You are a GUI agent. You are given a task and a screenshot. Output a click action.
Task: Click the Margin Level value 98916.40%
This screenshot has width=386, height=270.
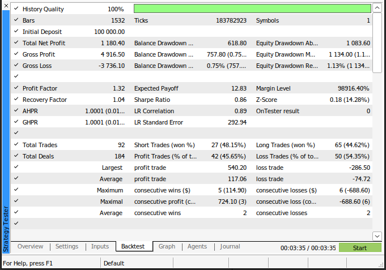[353, 88]
